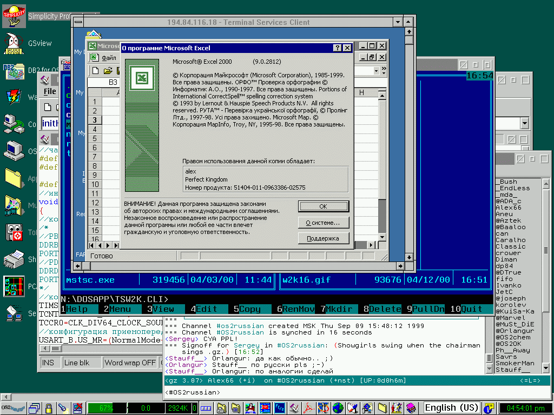
Task: Select Alex66 in IRC nick list
Action: point(509,208)
